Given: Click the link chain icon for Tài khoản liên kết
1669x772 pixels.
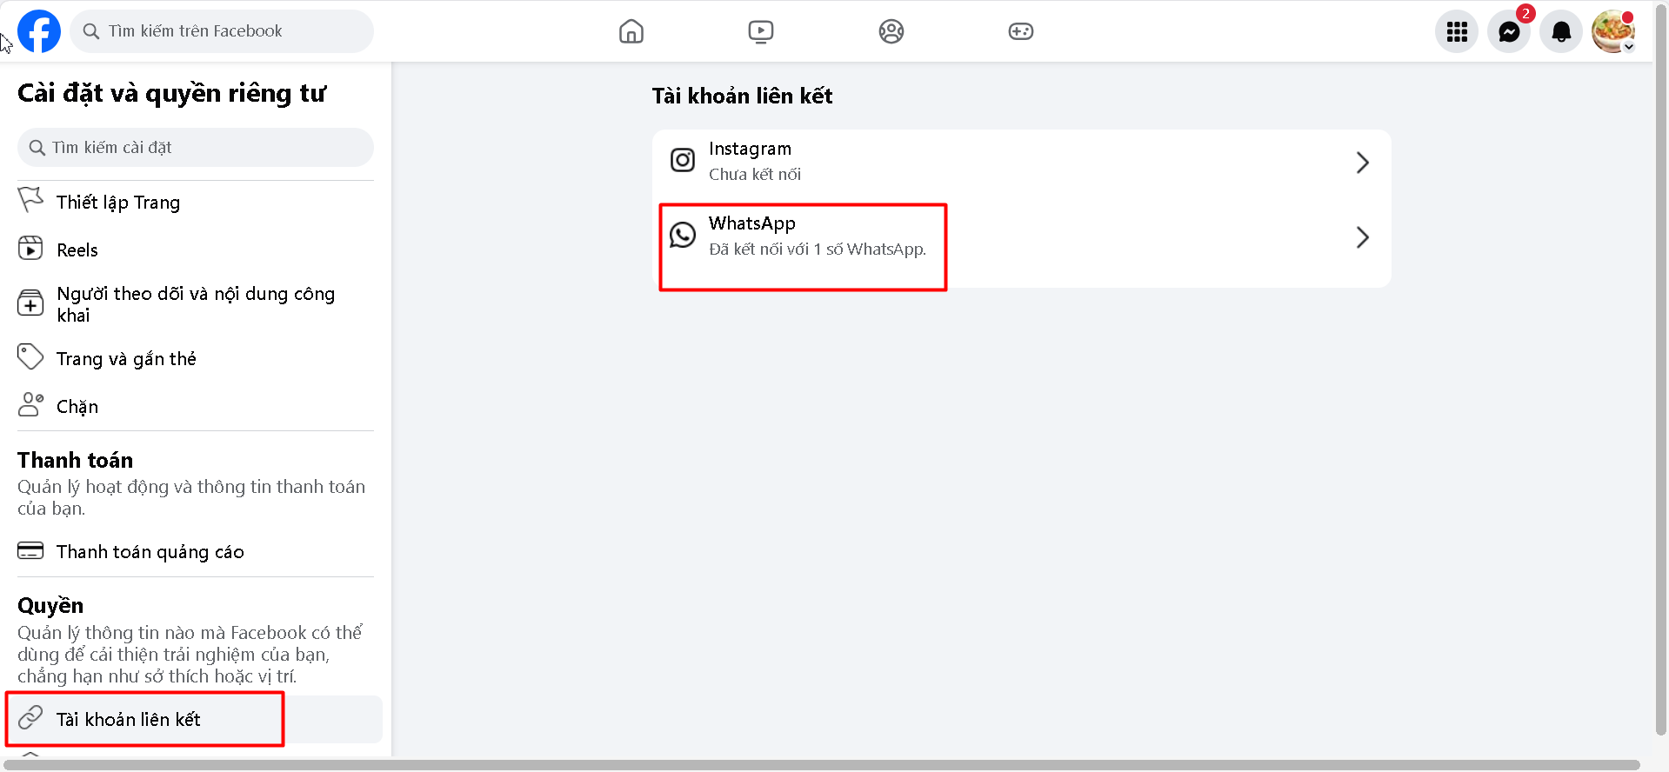Looking at the screenshot, I should point(30,717).
